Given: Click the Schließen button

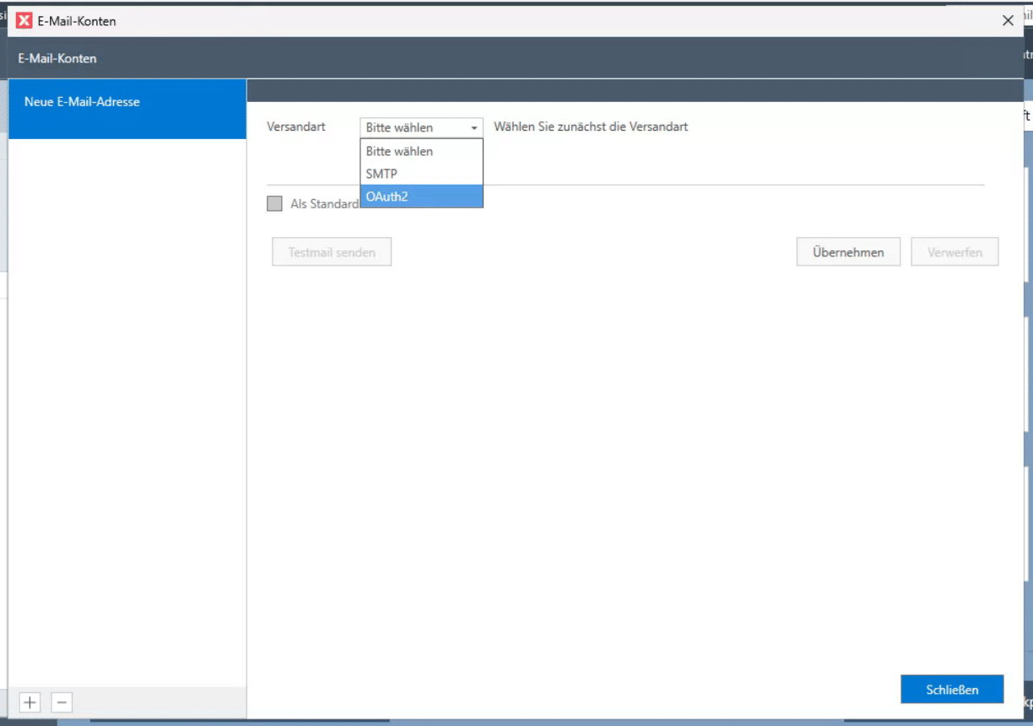Looking at the screenshot, I should 952,690.
